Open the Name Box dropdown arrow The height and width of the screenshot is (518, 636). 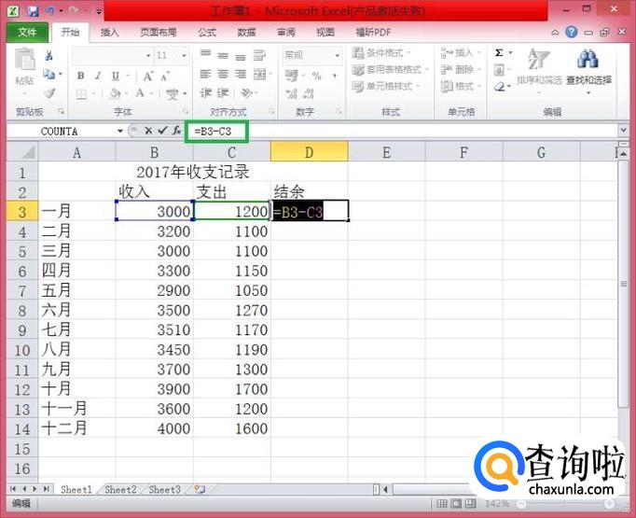point(120,131)
